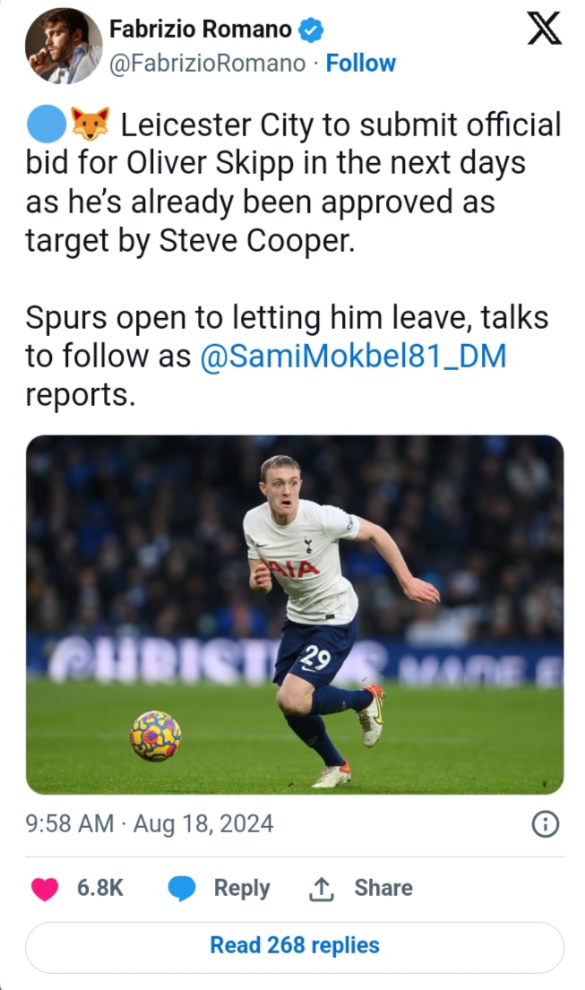Follow Fabrizio Romano via the Follow link
The image size is (585, 990).
pos(360,64)
